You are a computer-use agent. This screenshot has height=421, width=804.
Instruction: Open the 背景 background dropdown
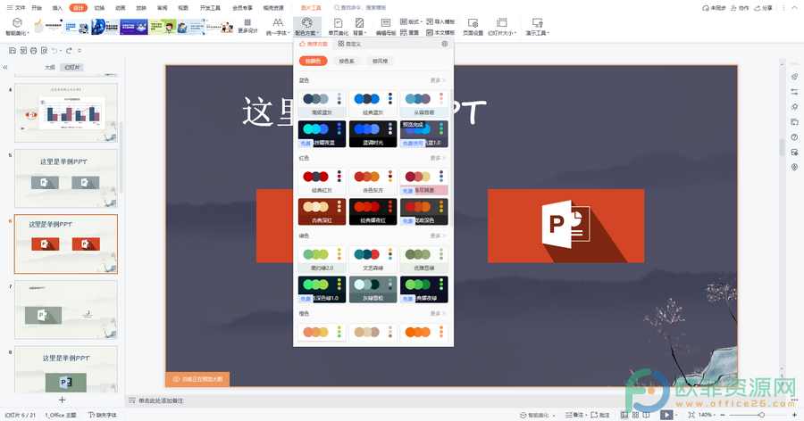tap(359, 27)
